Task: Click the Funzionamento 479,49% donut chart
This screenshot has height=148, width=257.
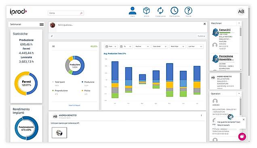Action: tap(26, 128)
